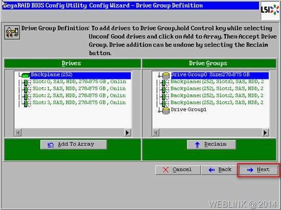Select Drive Group1 in the tree

click(189, 110)
